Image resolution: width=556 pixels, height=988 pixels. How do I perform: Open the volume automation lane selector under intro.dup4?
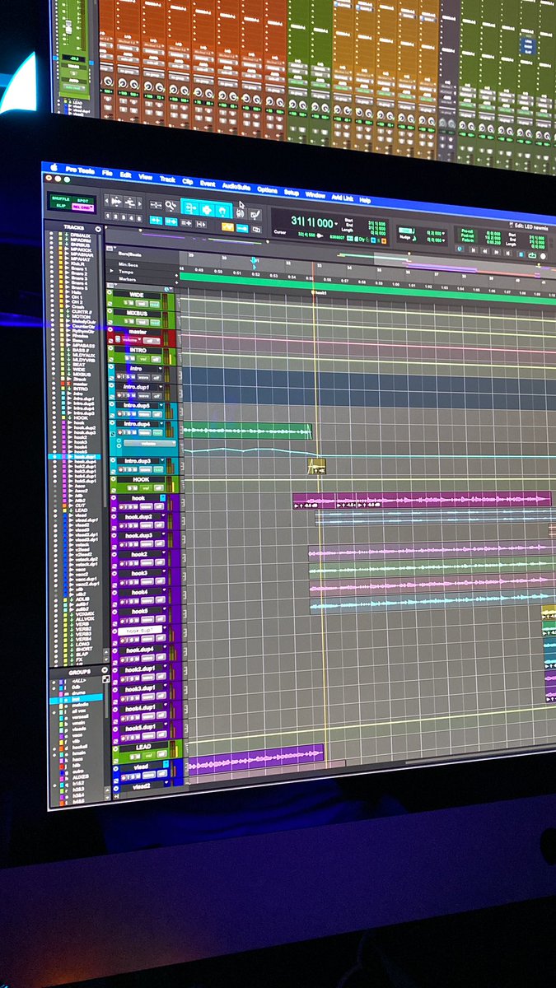[x=150, y=444]
